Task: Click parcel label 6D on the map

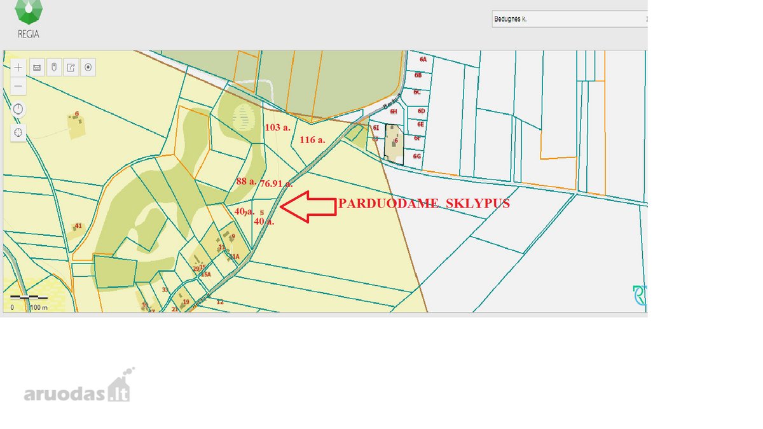Action: [x=422, y=111]
